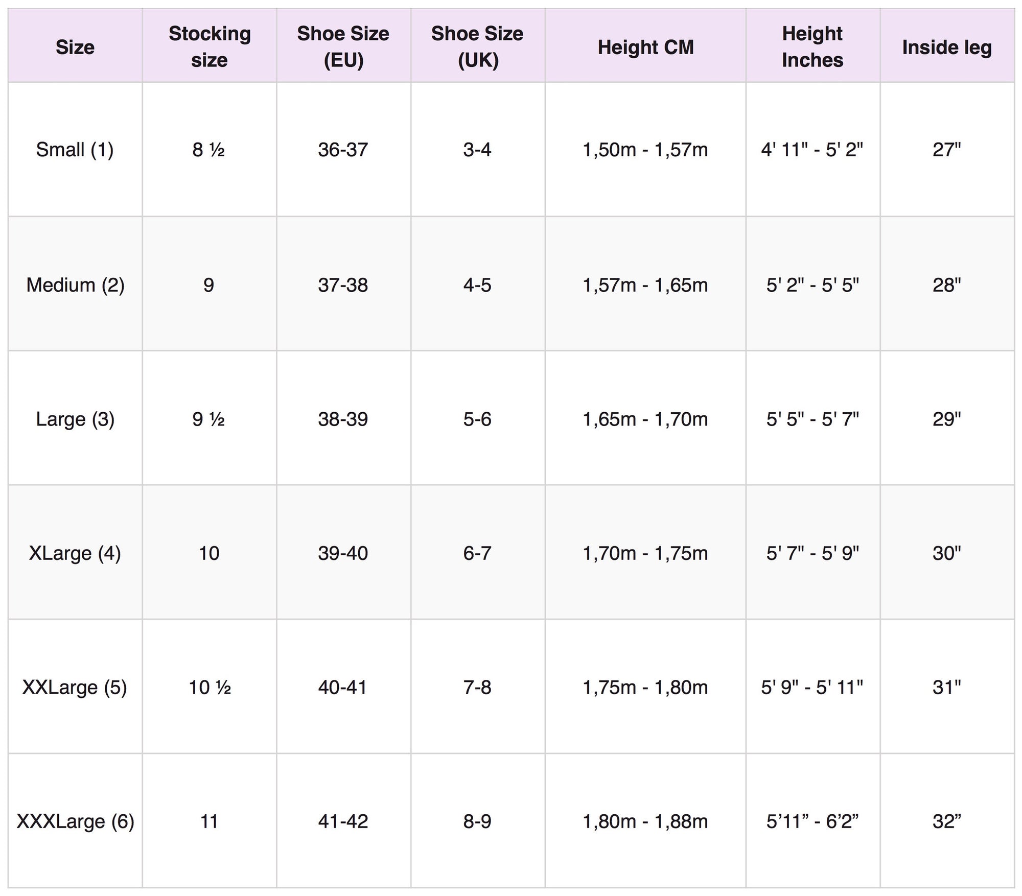Select the XLarge (4) row label
Viewport: 1022px width, 896px height.
point(75,553)
